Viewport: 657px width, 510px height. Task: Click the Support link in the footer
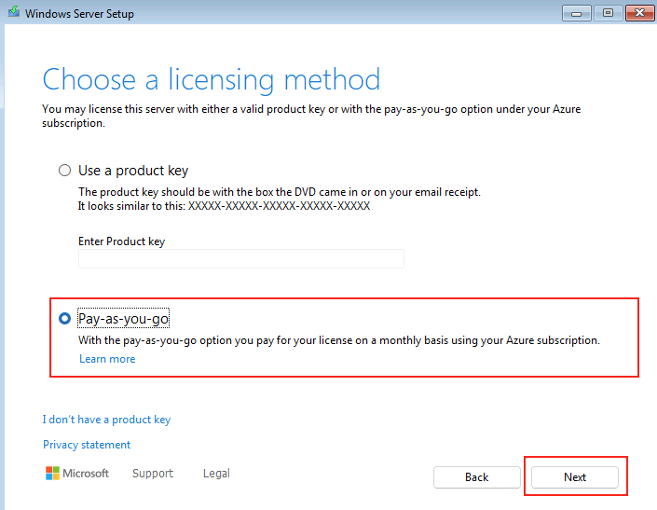click(153, 473)
